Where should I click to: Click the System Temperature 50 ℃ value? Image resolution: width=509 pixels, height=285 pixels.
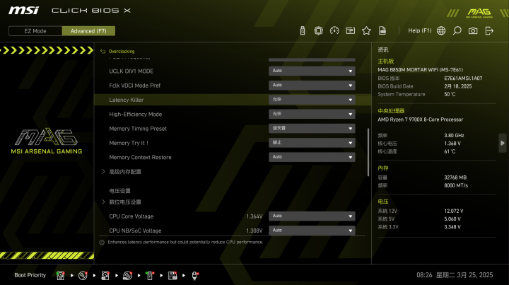pos(450,95)
